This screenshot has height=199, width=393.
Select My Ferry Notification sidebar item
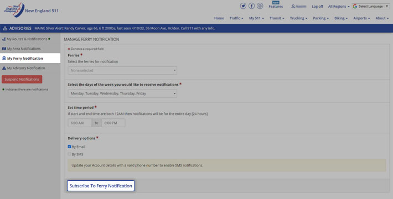pyautogui.click(x=30, y=59)
